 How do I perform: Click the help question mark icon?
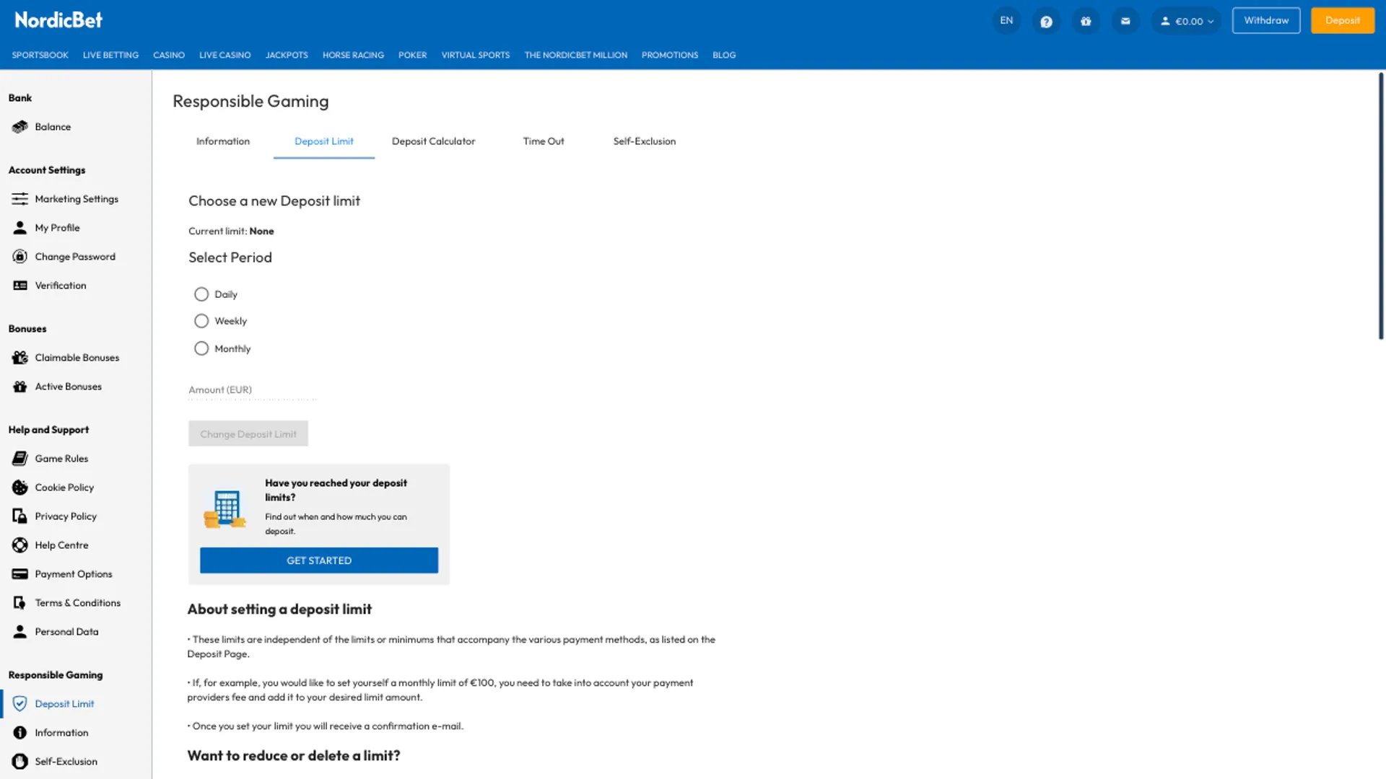pyautogui.click(x=1046, y=21)
